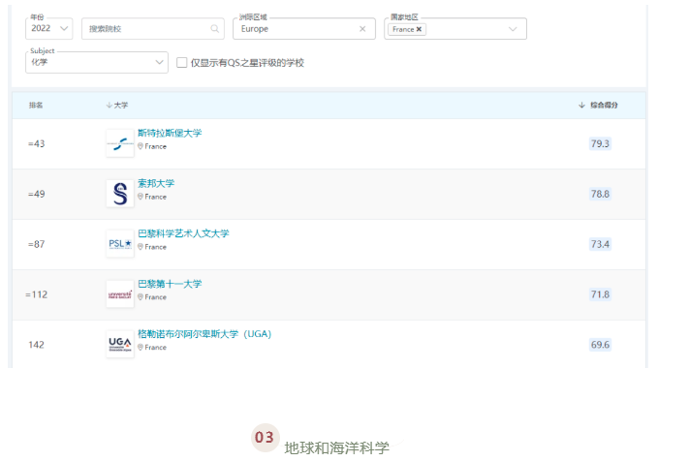Clear the Europe region with X icon

362,29
